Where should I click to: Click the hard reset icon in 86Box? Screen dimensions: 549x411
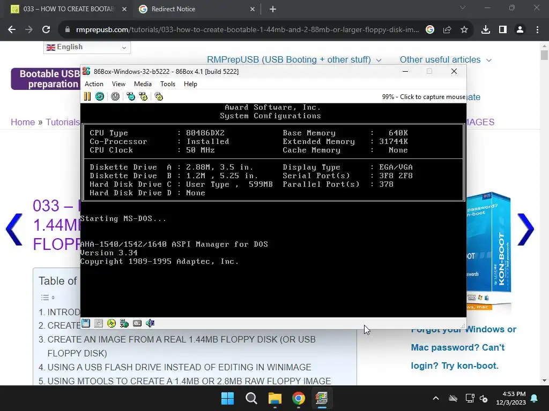100,96
